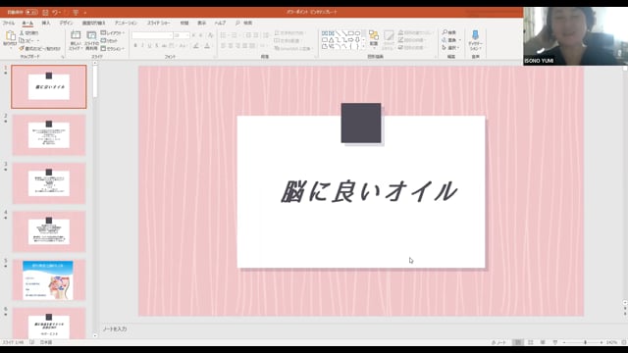Toggle Underline formatting
The height and width of the screenshot is (353, 628).
coord(149,46)
